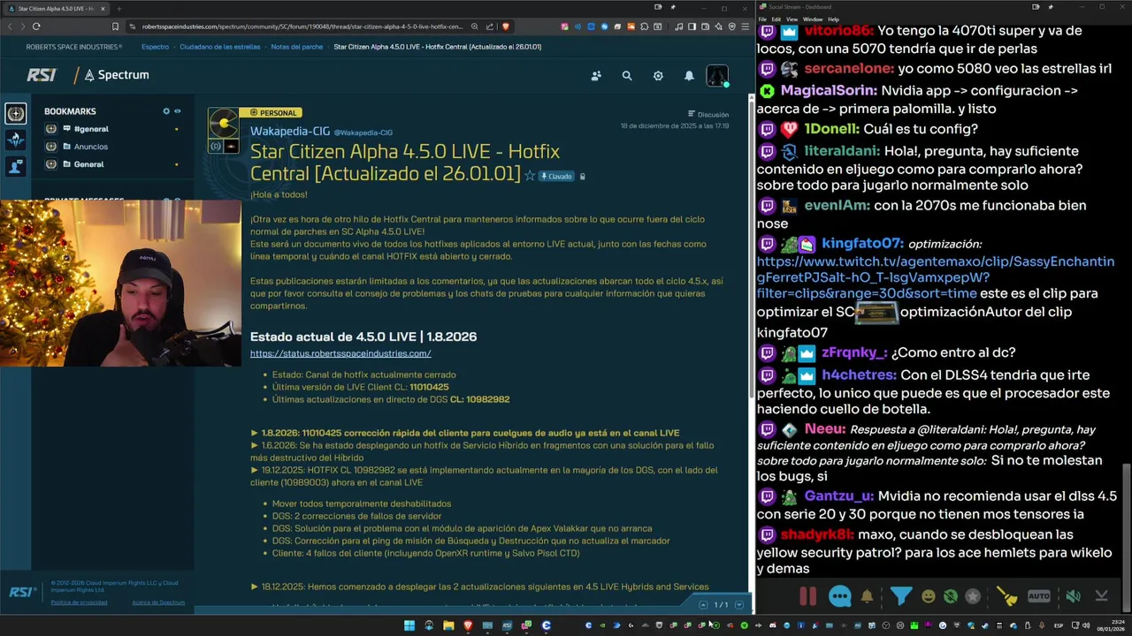This screenshot has width=1132, height=636.
Task: Click the thread lock icon beside Clavado
Action: (x=582, y=177)
